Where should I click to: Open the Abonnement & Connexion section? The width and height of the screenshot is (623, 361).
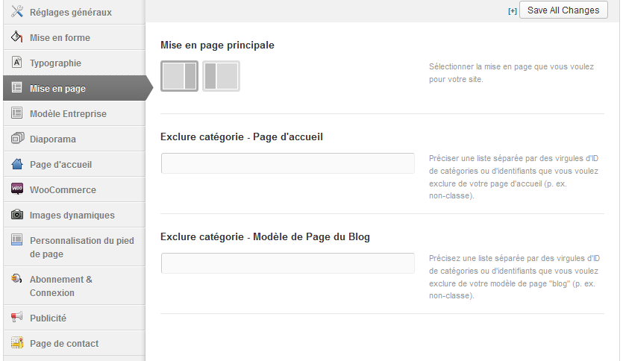click(x=61, y=286)
